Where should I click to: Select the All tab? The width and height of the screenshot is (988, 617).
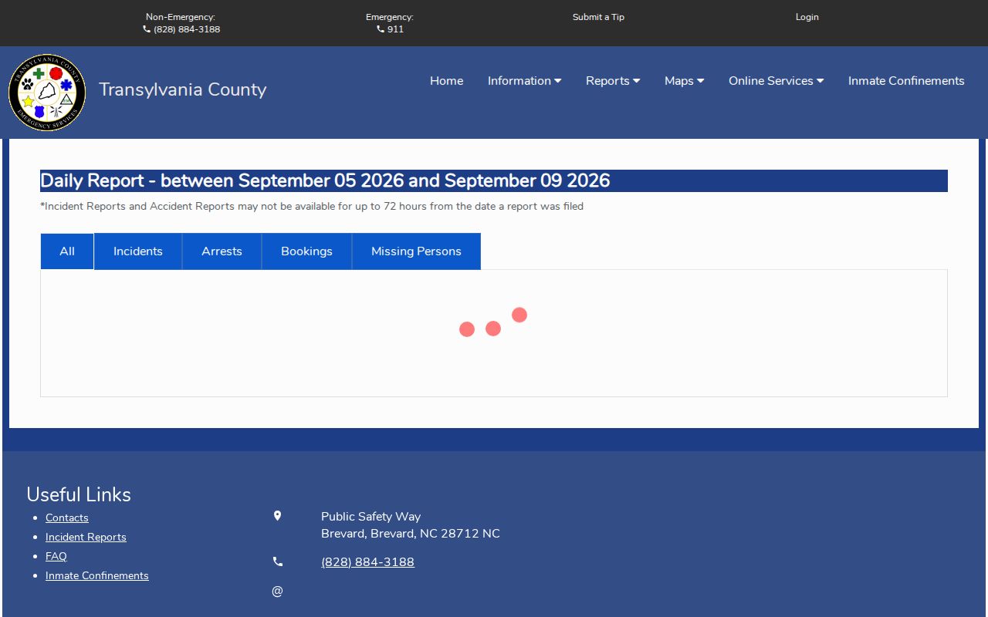[67, 251]
